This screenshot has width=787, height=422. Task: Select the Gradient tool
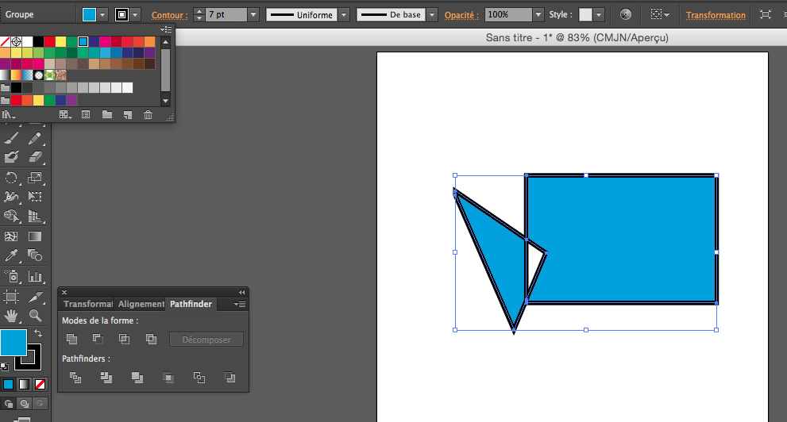(x=35, y=236)
